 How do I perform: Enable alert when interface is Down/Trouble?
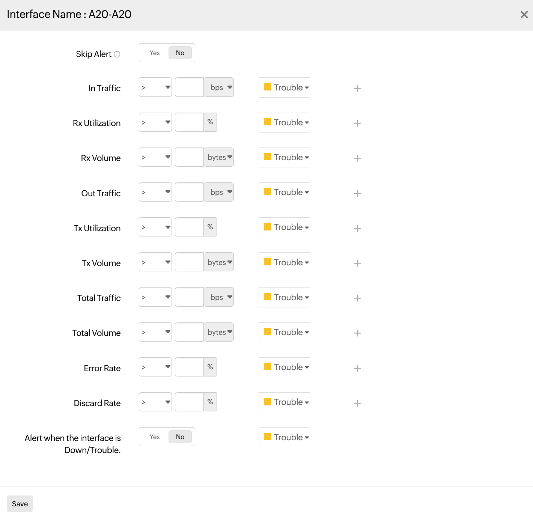(x=155, y=437)
